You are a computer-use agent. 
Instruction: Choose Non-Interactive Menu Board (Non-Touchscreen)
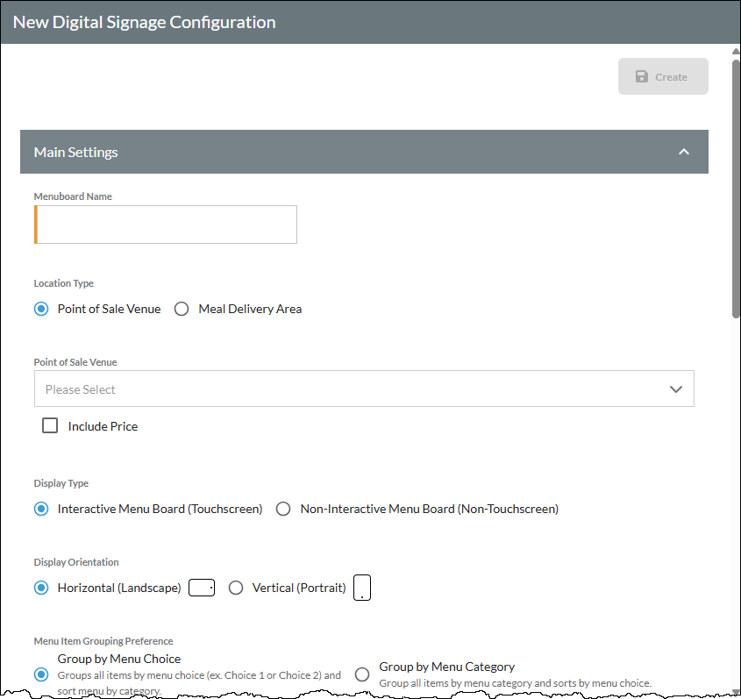(283, 509)
